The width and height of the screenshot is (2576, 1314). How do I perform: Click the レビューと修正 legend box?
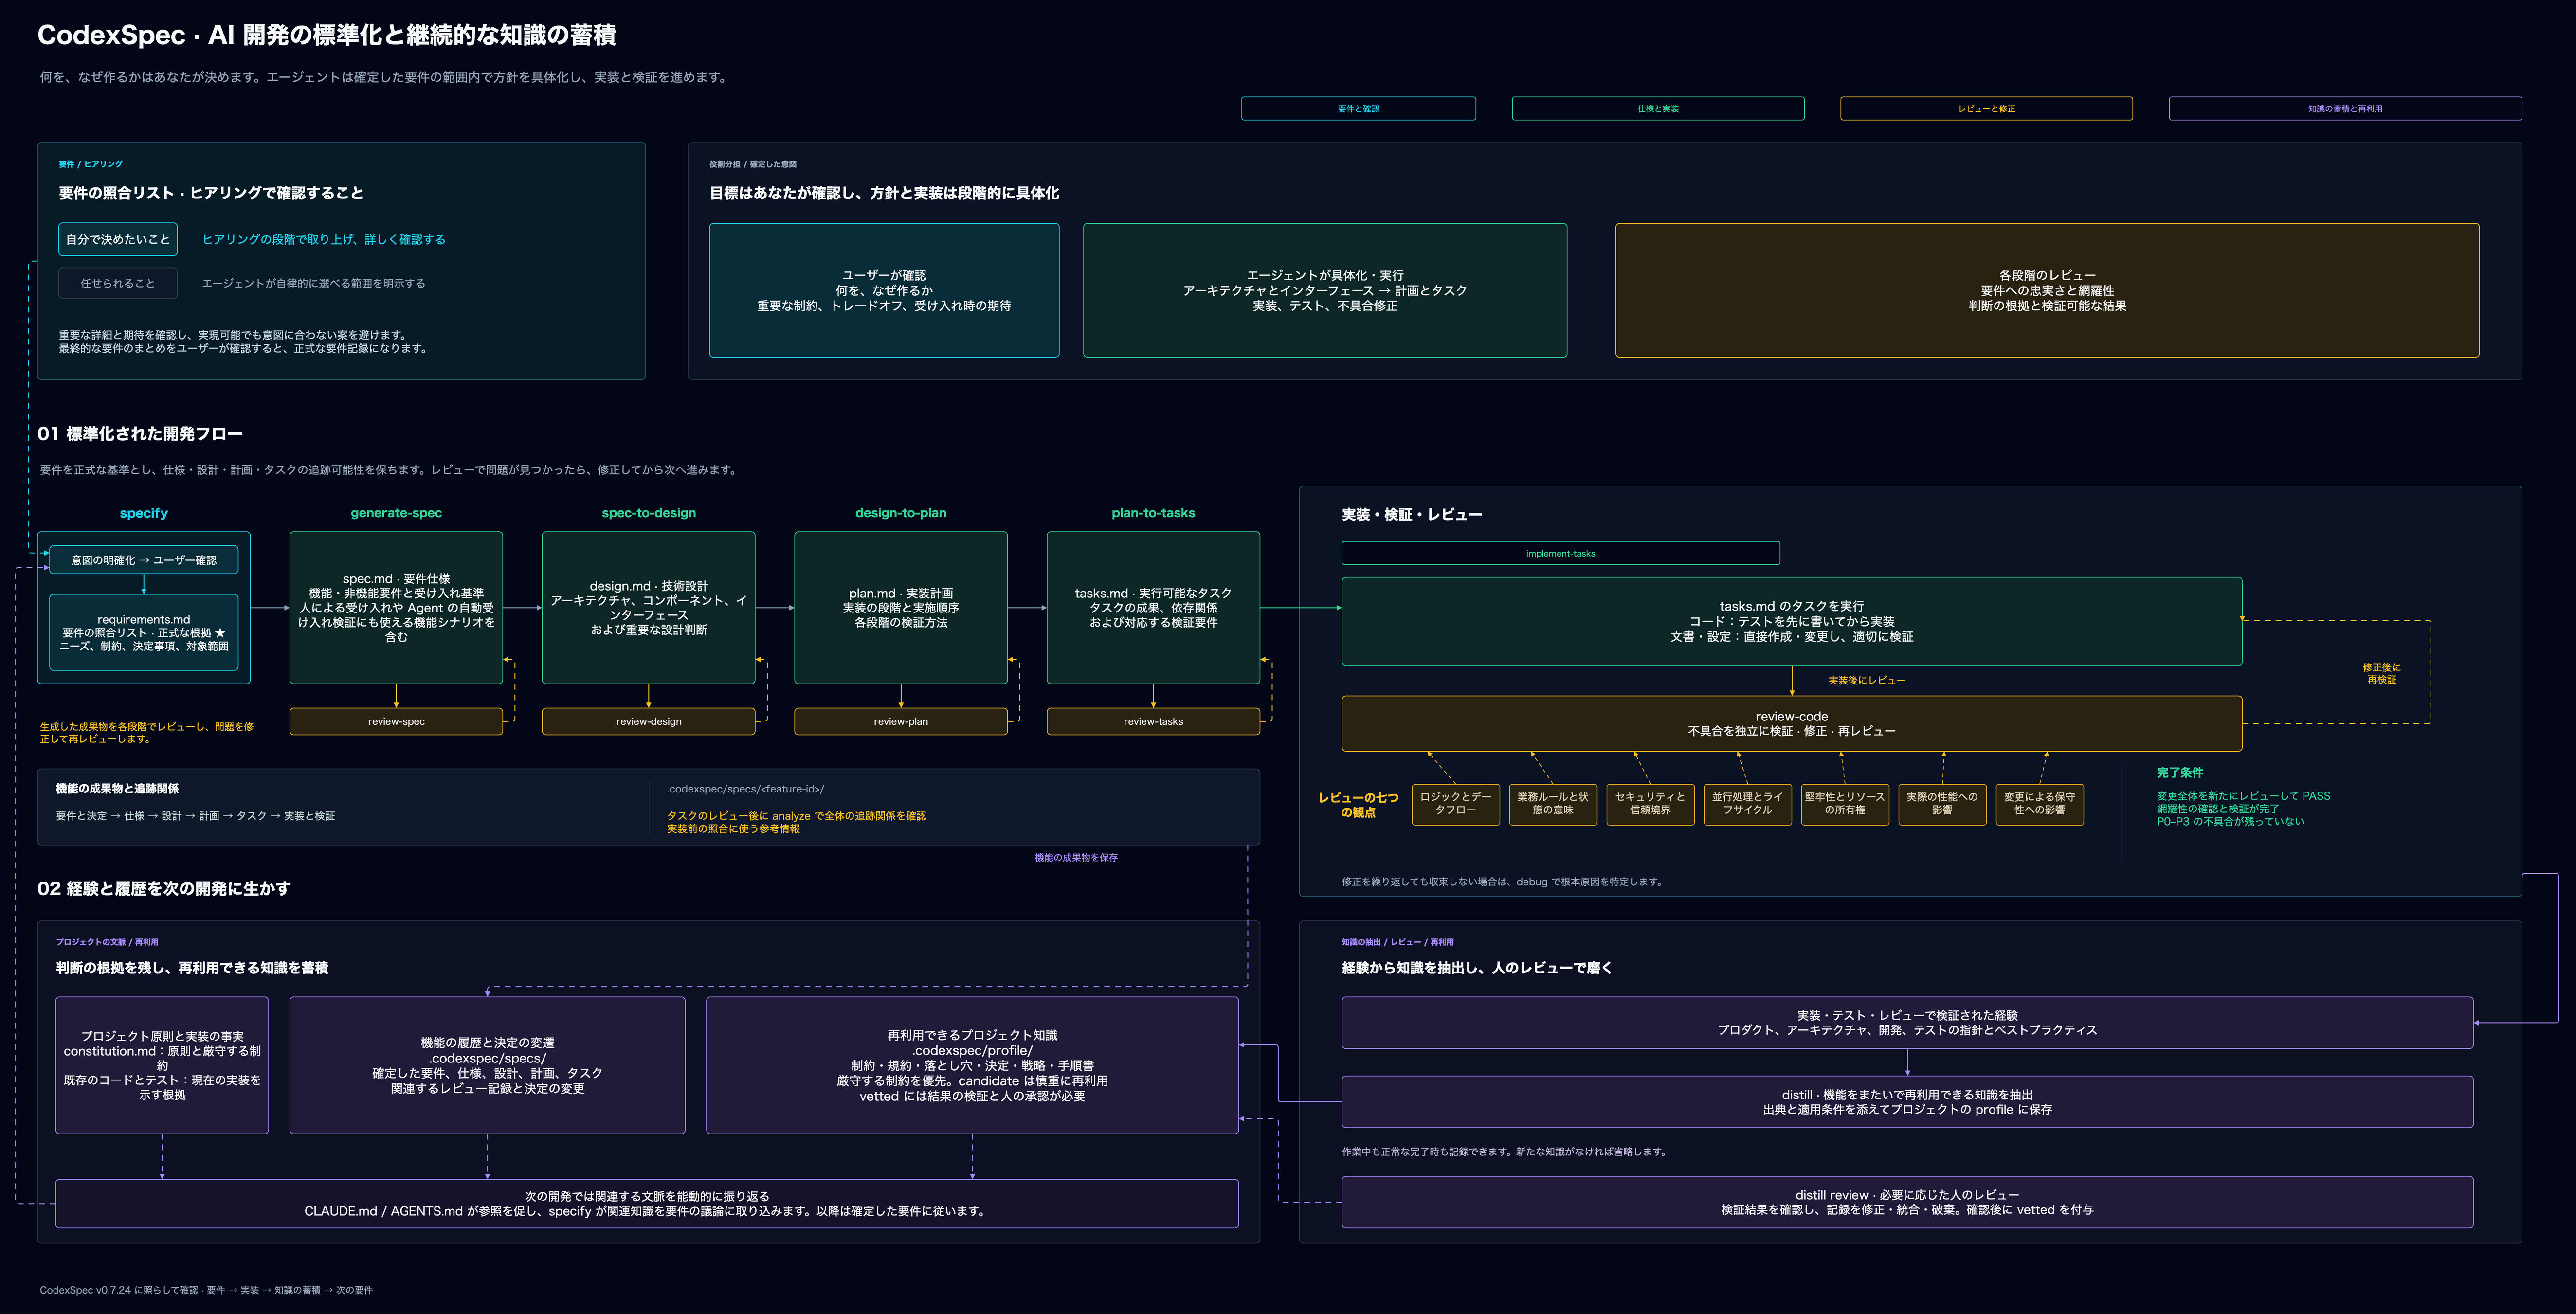pyautogui.click(x=1986, y=108)
